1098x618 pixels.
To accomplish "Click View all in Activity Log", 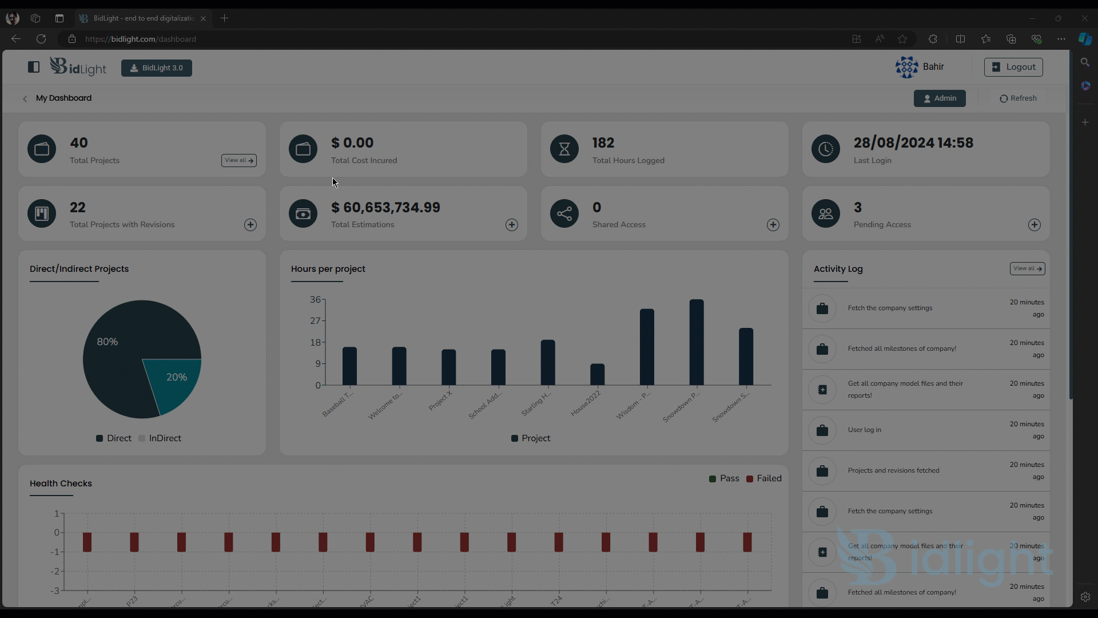I will pos(1027,268).
